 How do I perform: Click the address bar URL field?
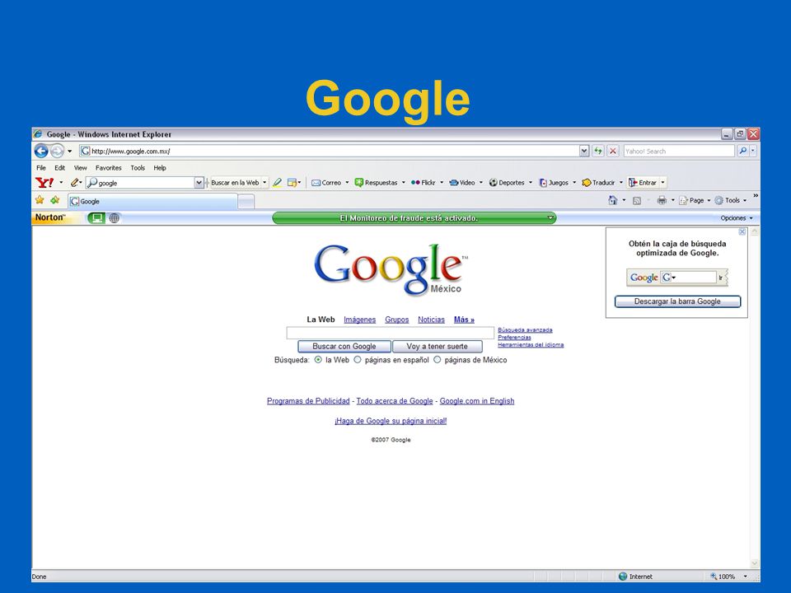(x=329, y=151)
